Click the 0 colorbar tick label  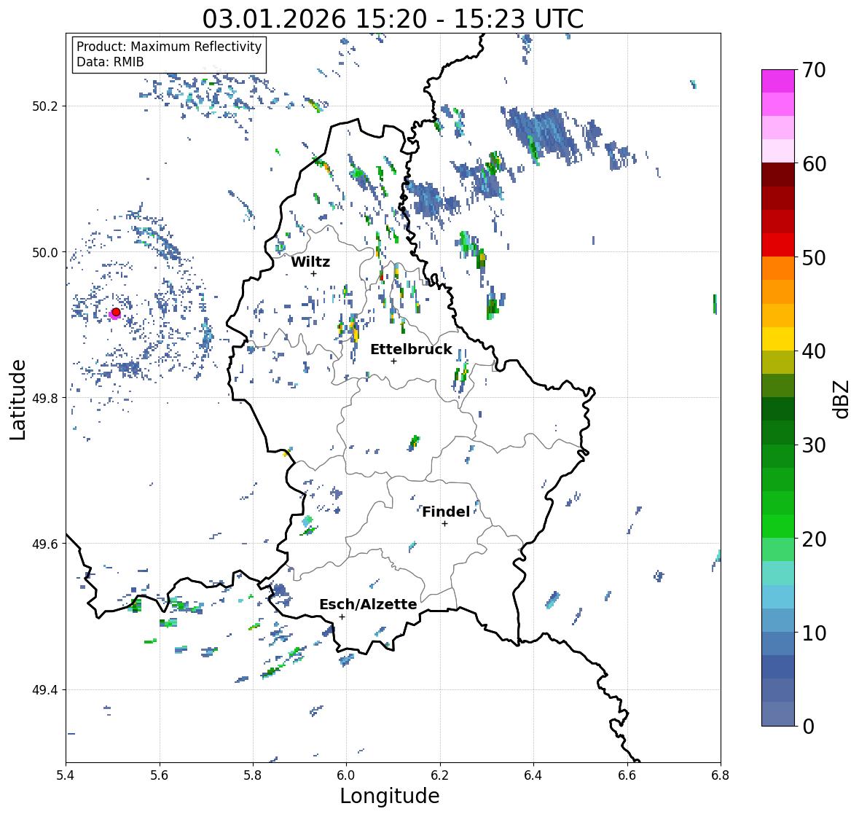tap(808, 727)
